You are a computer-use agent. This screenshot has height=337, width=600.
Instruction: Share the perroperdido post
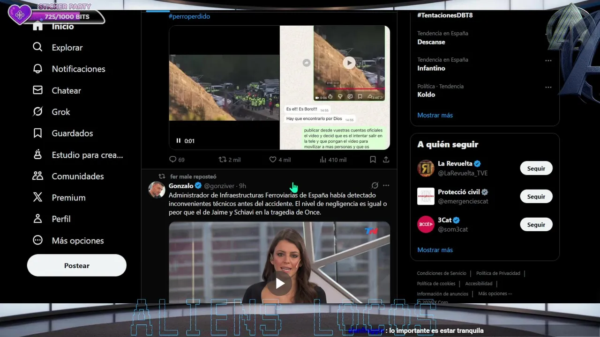click(x=386, y=160)
